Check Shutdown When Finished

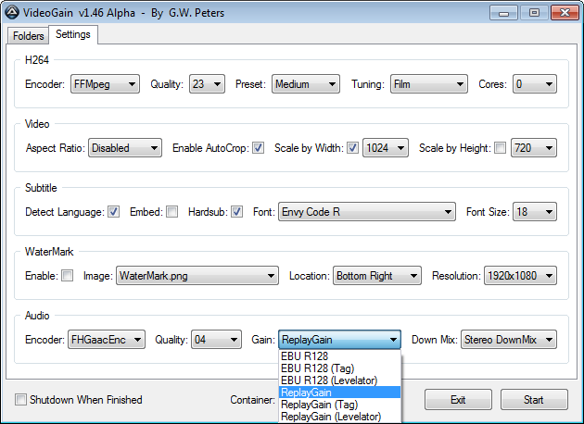tap(20, 400)
